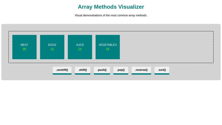The width and height of the screenshot is (222, 125).
Task: Click the .unshift() button
Action: [x=62, y=71]
